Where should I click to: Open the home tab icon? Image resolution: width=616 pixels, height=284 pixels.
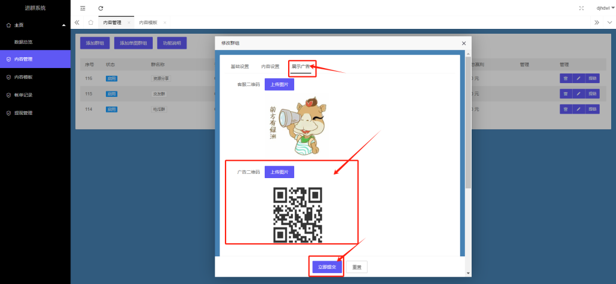(90, 22)
